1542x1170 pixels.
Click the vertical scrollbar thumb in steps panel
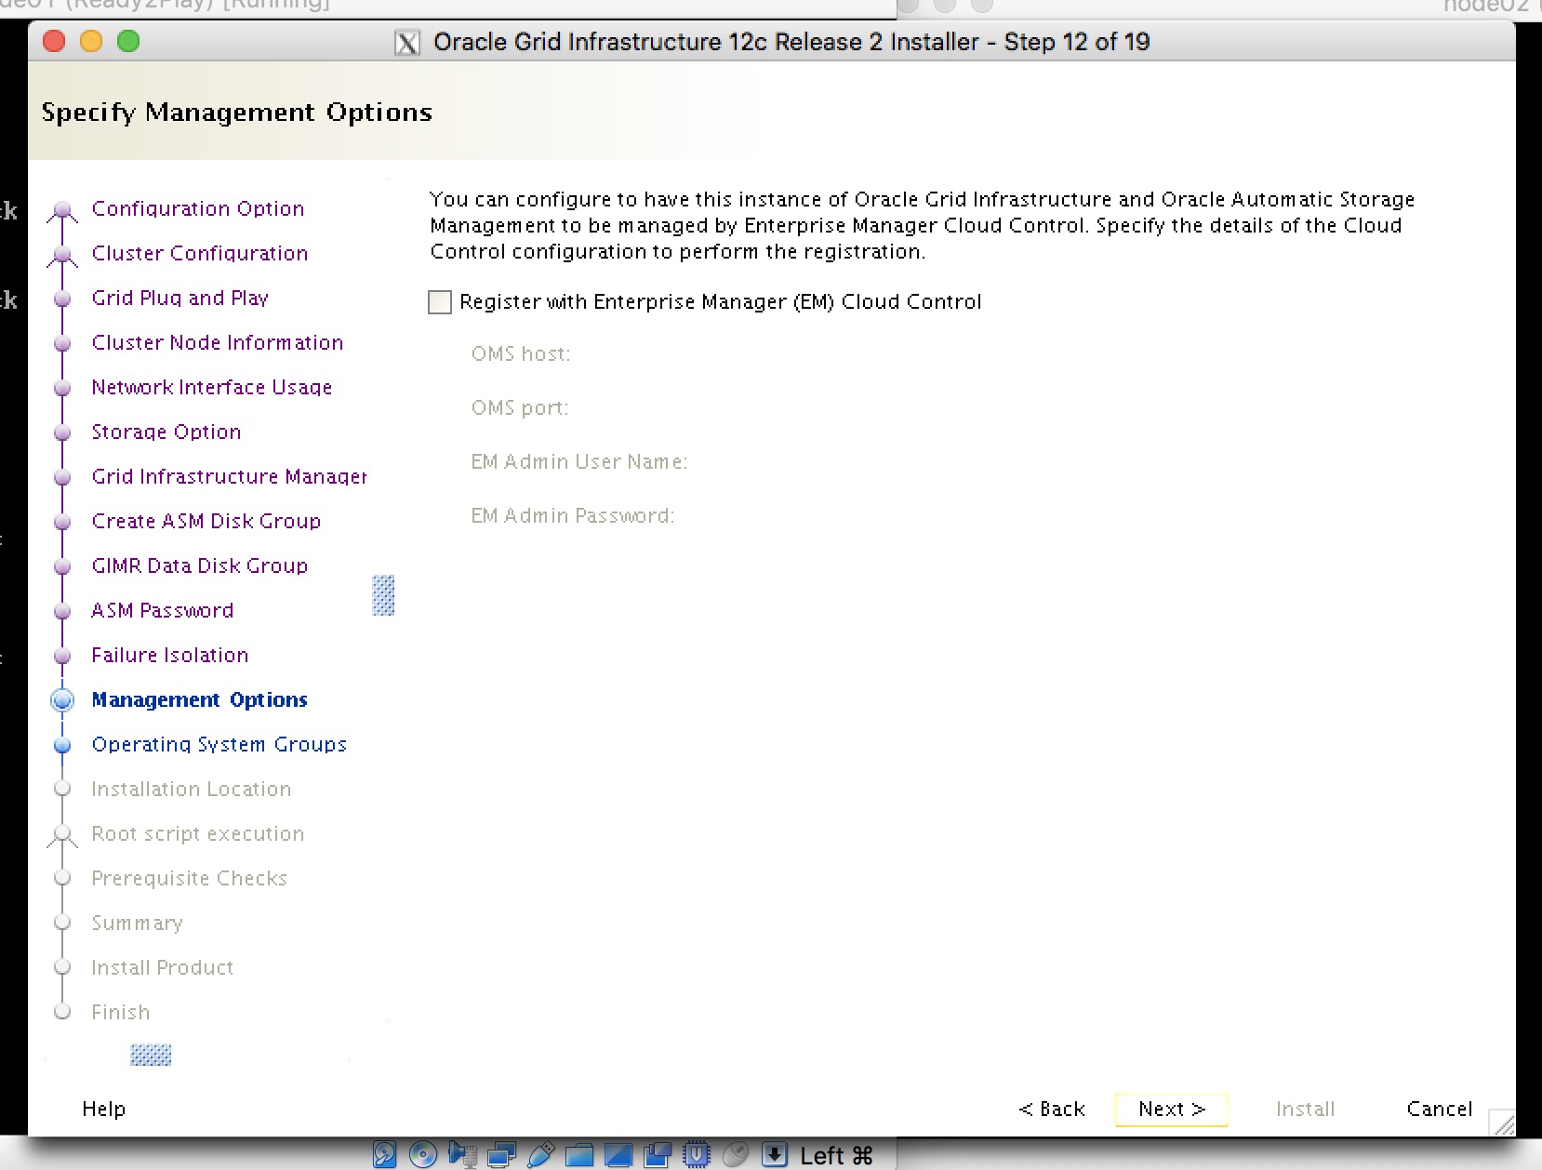point(383,595)
